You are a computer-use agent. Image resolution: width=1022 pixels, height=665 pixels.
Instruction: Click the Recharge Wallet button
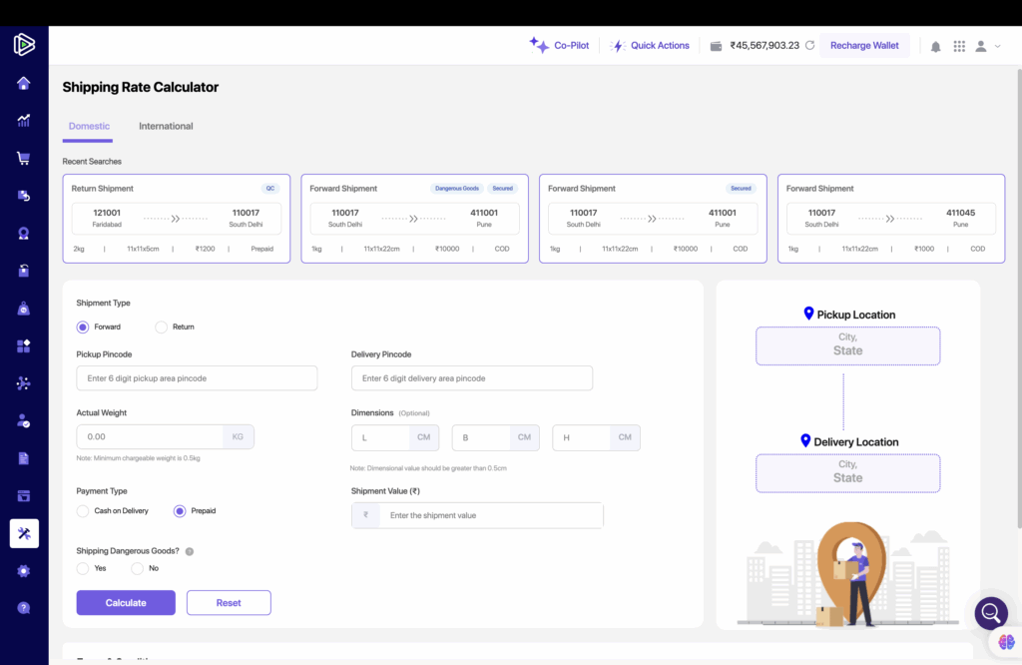point(864,46)
